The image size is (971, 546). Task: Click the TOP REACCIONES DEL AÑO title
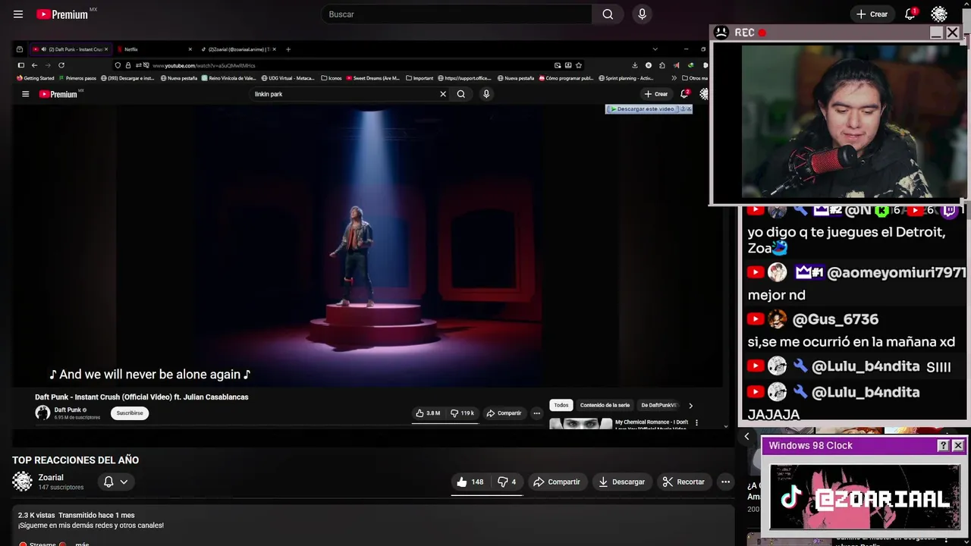tap(75, 460)
